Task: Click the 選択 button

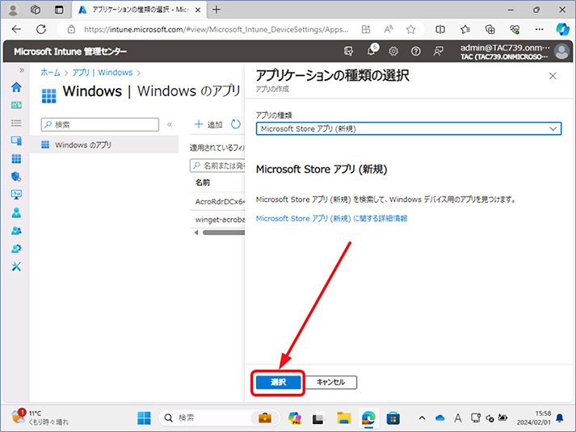Action: point(278,383)
